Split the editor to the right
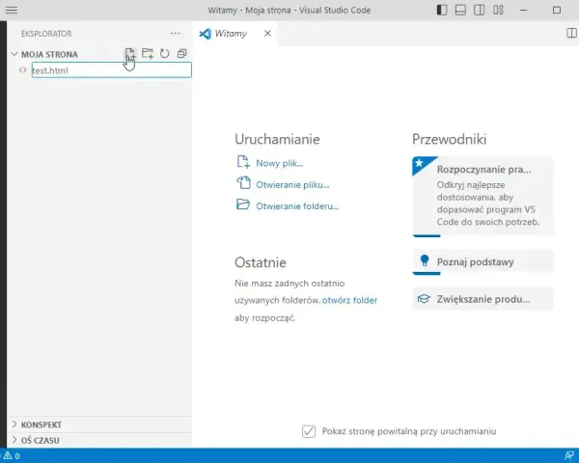579x463 pixels. click(x=571, y=33)
